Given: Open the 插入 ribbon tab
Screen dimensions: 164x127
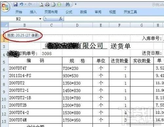Looking at the screenshot, I should [x=33, y=12].
